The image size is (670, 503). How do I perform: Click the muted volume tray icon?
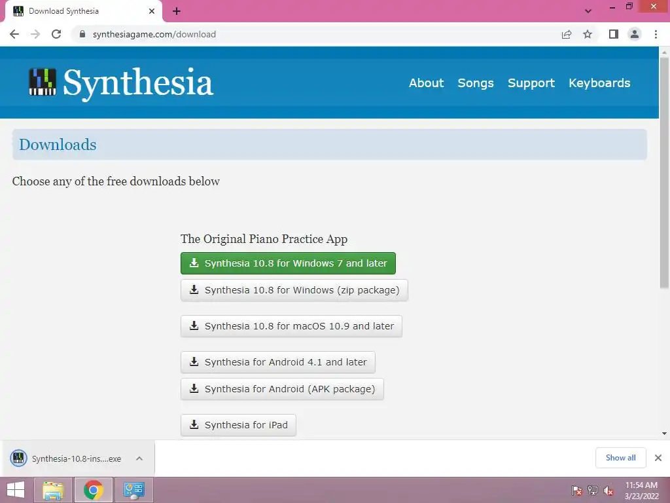[x=608, y=491]
